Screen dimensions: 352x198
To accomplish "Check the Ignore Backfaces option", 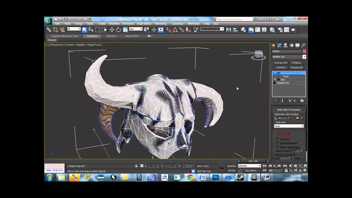I will (278, 143).
